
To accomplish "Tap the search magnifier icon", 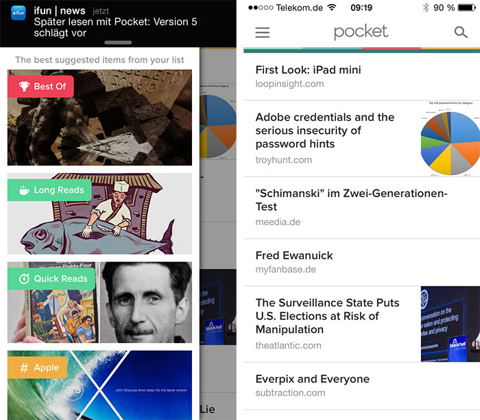I will click(461, 32).
